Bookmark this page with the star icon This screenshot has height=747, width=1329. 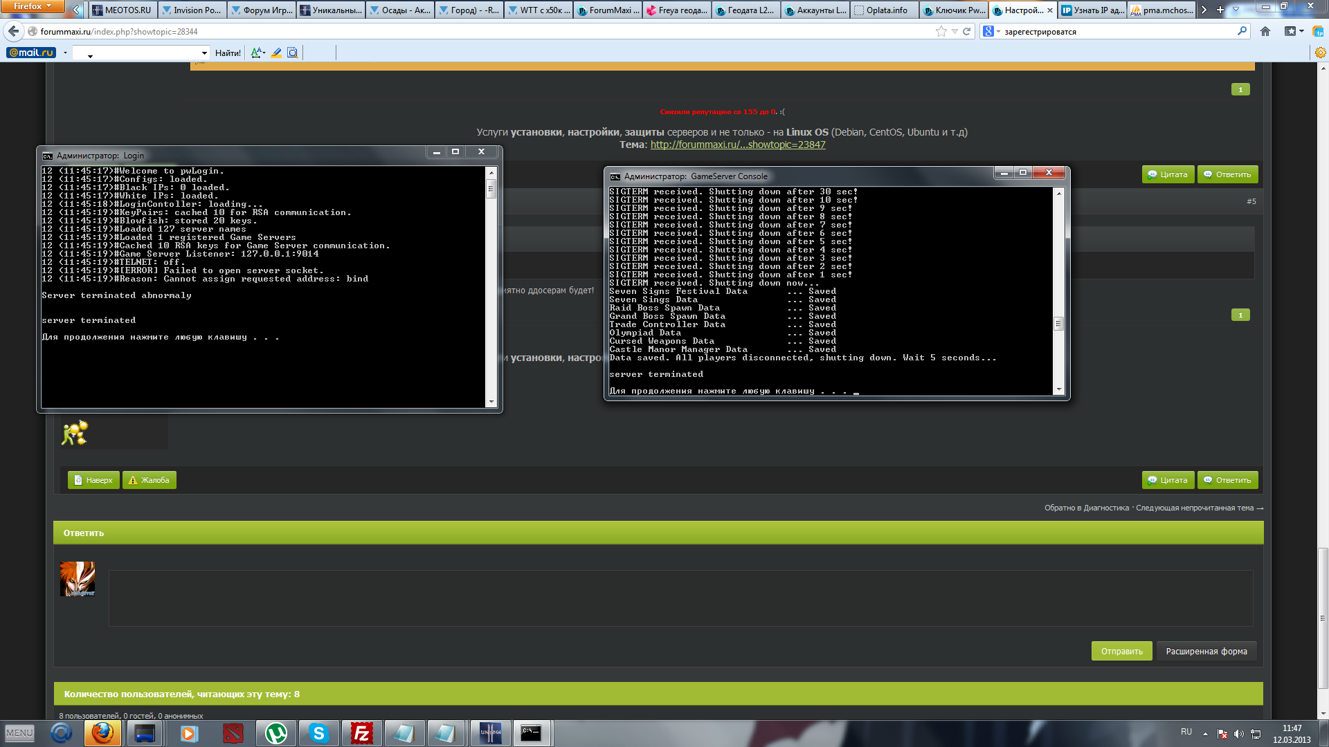point(941,31)
